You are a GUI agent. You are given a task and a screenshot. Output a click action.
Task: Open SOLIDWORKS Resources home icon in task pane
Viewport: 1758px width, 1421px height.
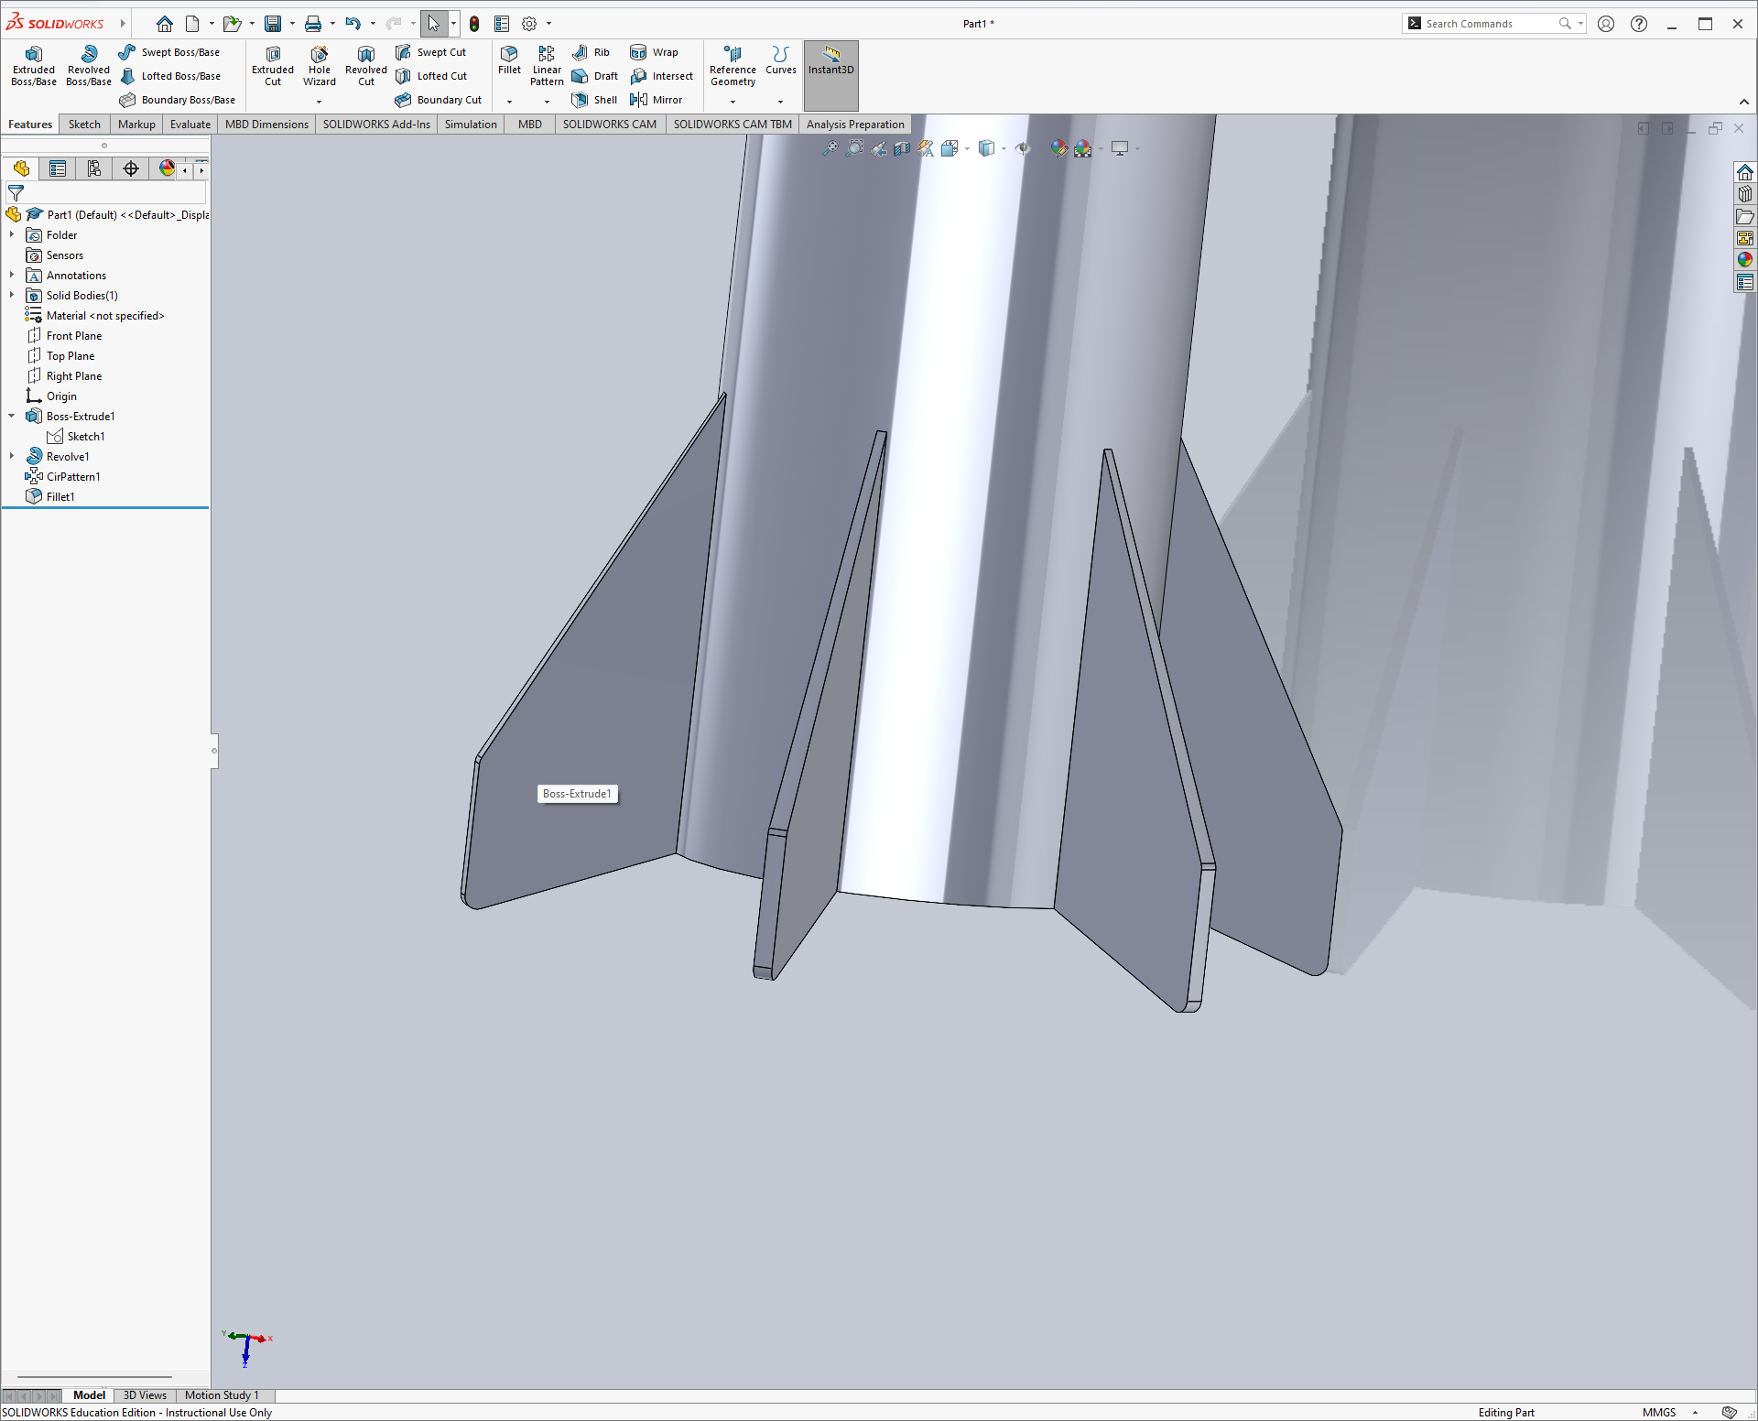click(1745, 172)
